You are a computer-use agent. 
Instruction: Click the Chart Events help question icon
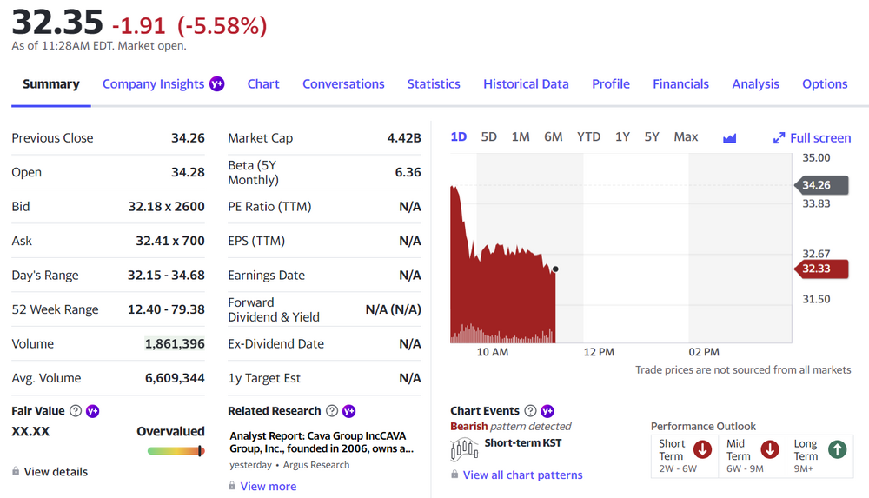[x=530, y=411]
